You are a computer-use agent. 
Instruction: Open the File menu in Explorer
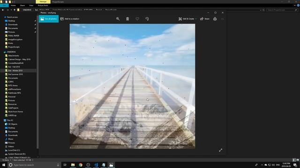tap(4, 6)
